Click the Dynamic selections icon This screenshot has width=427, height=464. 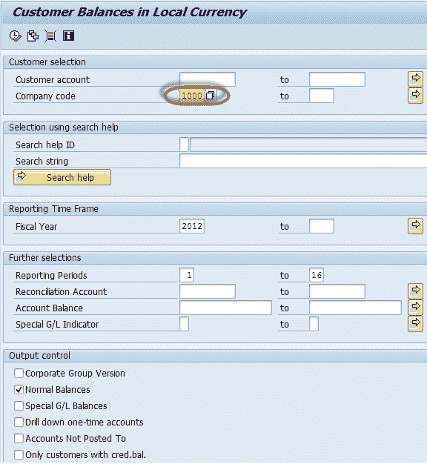pyautogui.click(x=50, y=36)
